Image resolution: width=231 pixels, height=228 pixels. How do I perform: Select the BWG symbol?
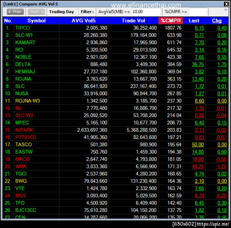(x=21, y=181)
